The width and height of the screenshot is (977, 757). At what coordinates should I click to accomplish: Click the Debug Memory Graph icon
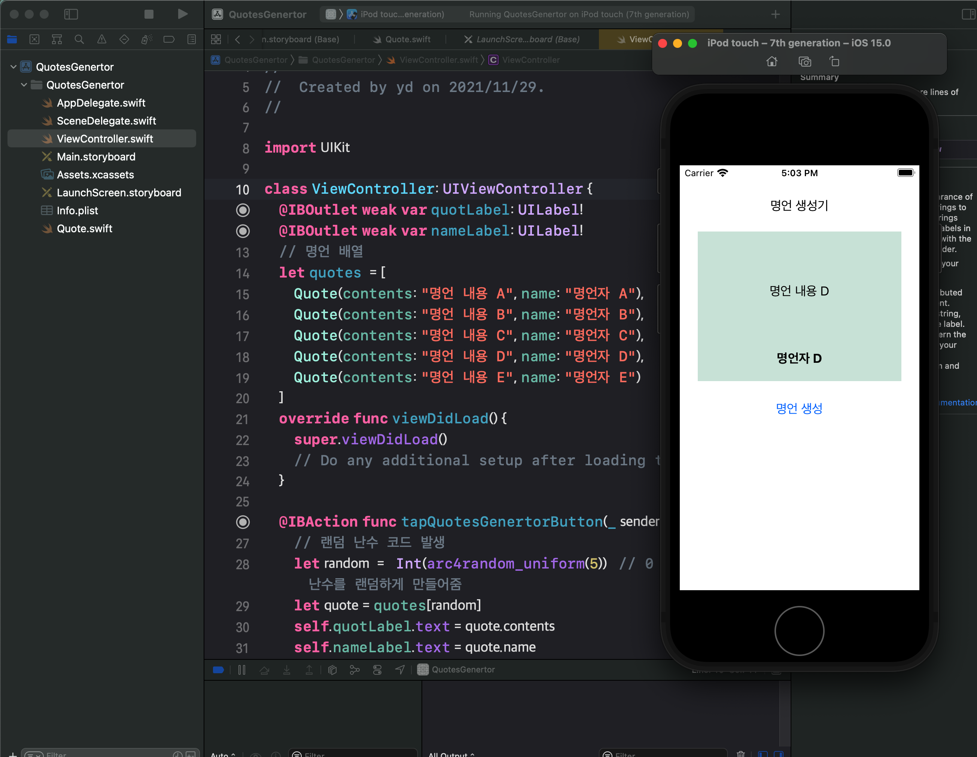(x=355, y=669)
